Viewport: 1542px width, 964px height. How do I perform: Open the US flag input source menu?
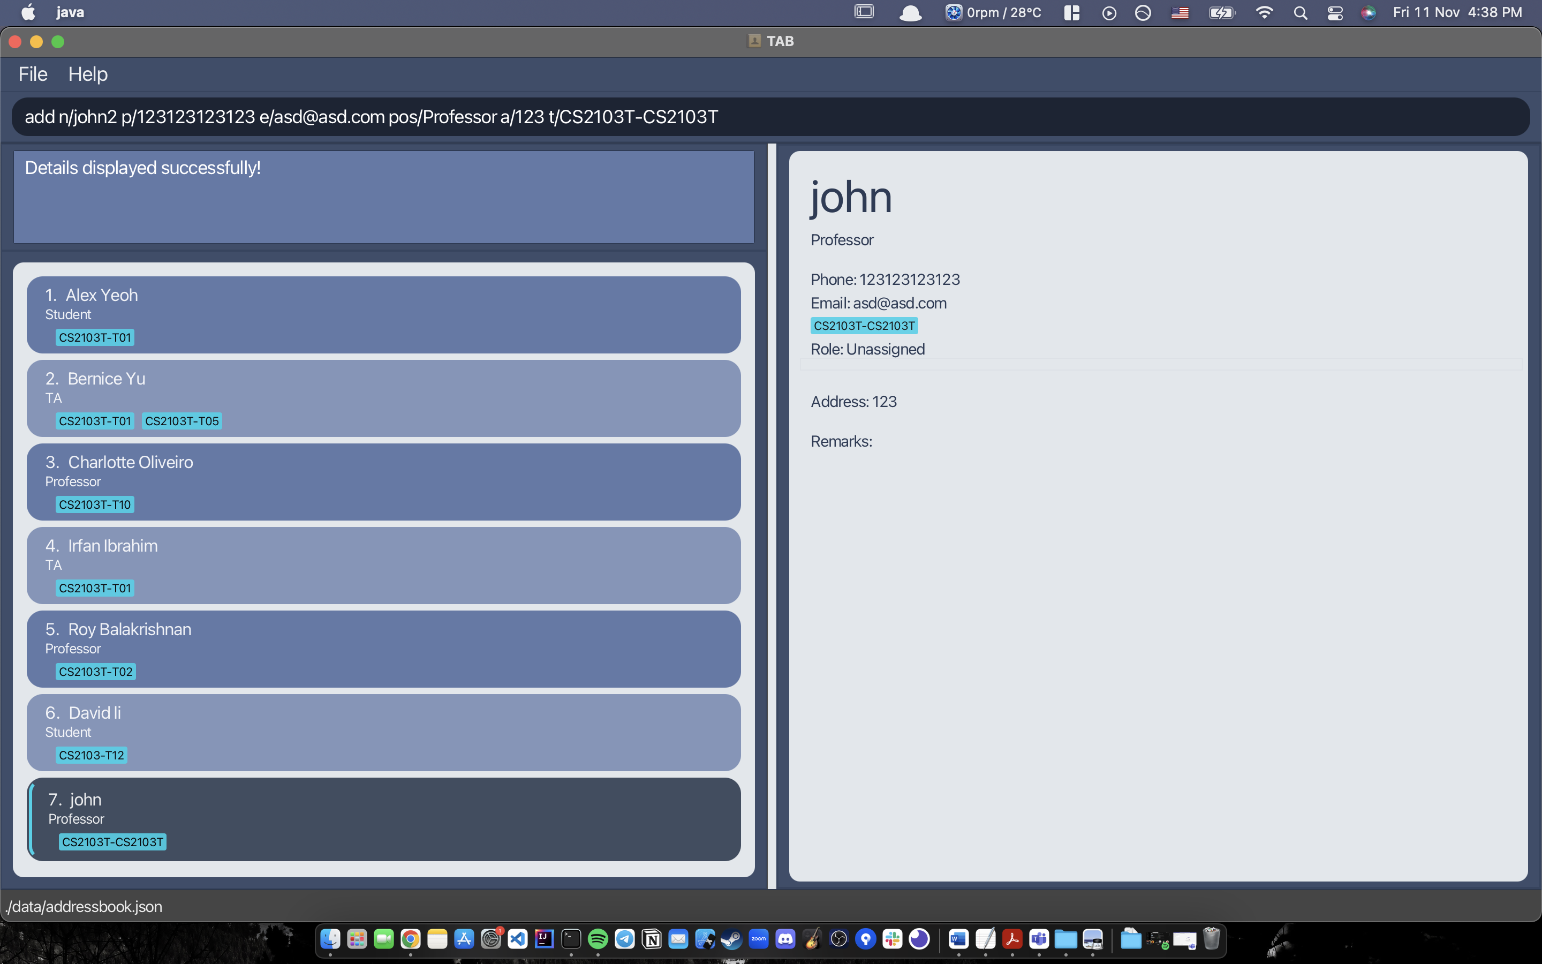(x=1180, y=13)
